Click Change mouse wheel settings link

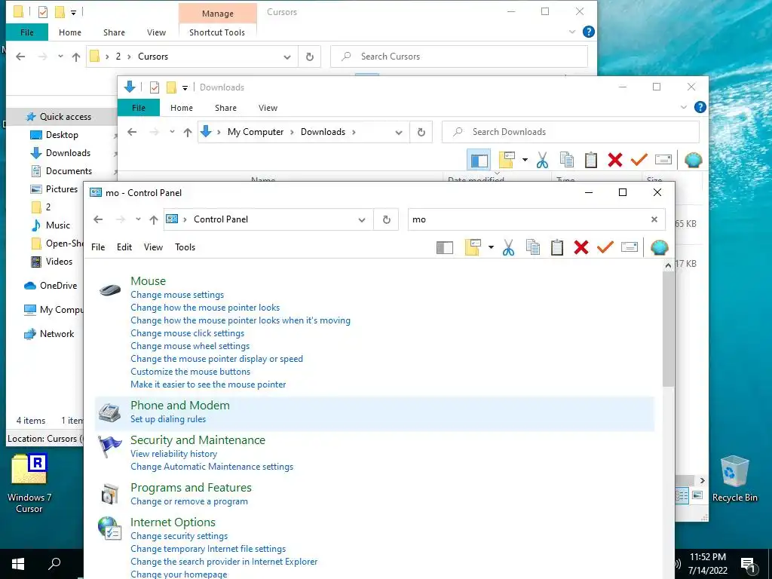190,346
